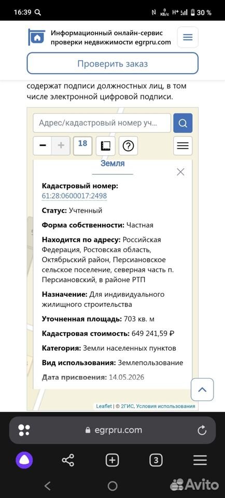The width and height of the screenshot is (225, 498).
Task: Open the map help question mark
Action: [x=128, y=146]
